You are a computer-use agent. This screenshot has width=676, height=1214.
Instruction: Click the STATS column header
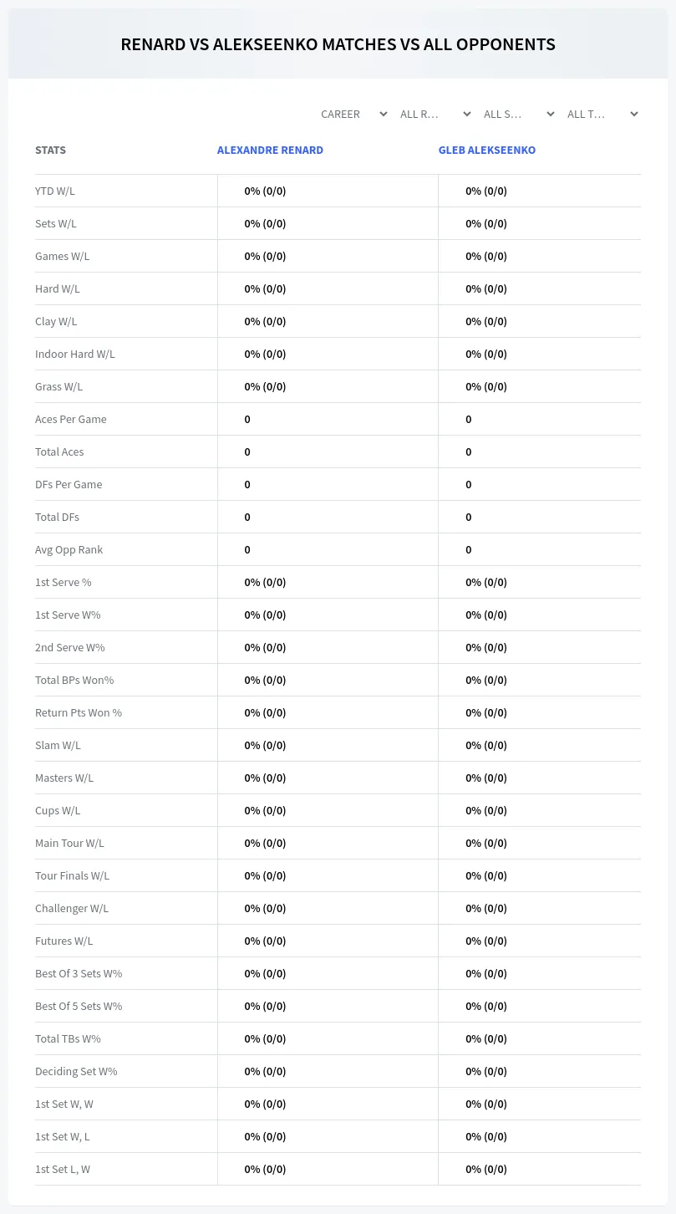point(50,150)
